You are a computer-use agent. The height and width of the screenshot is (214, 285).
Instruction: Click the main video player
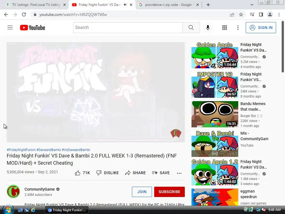click(x=96, y=92)
